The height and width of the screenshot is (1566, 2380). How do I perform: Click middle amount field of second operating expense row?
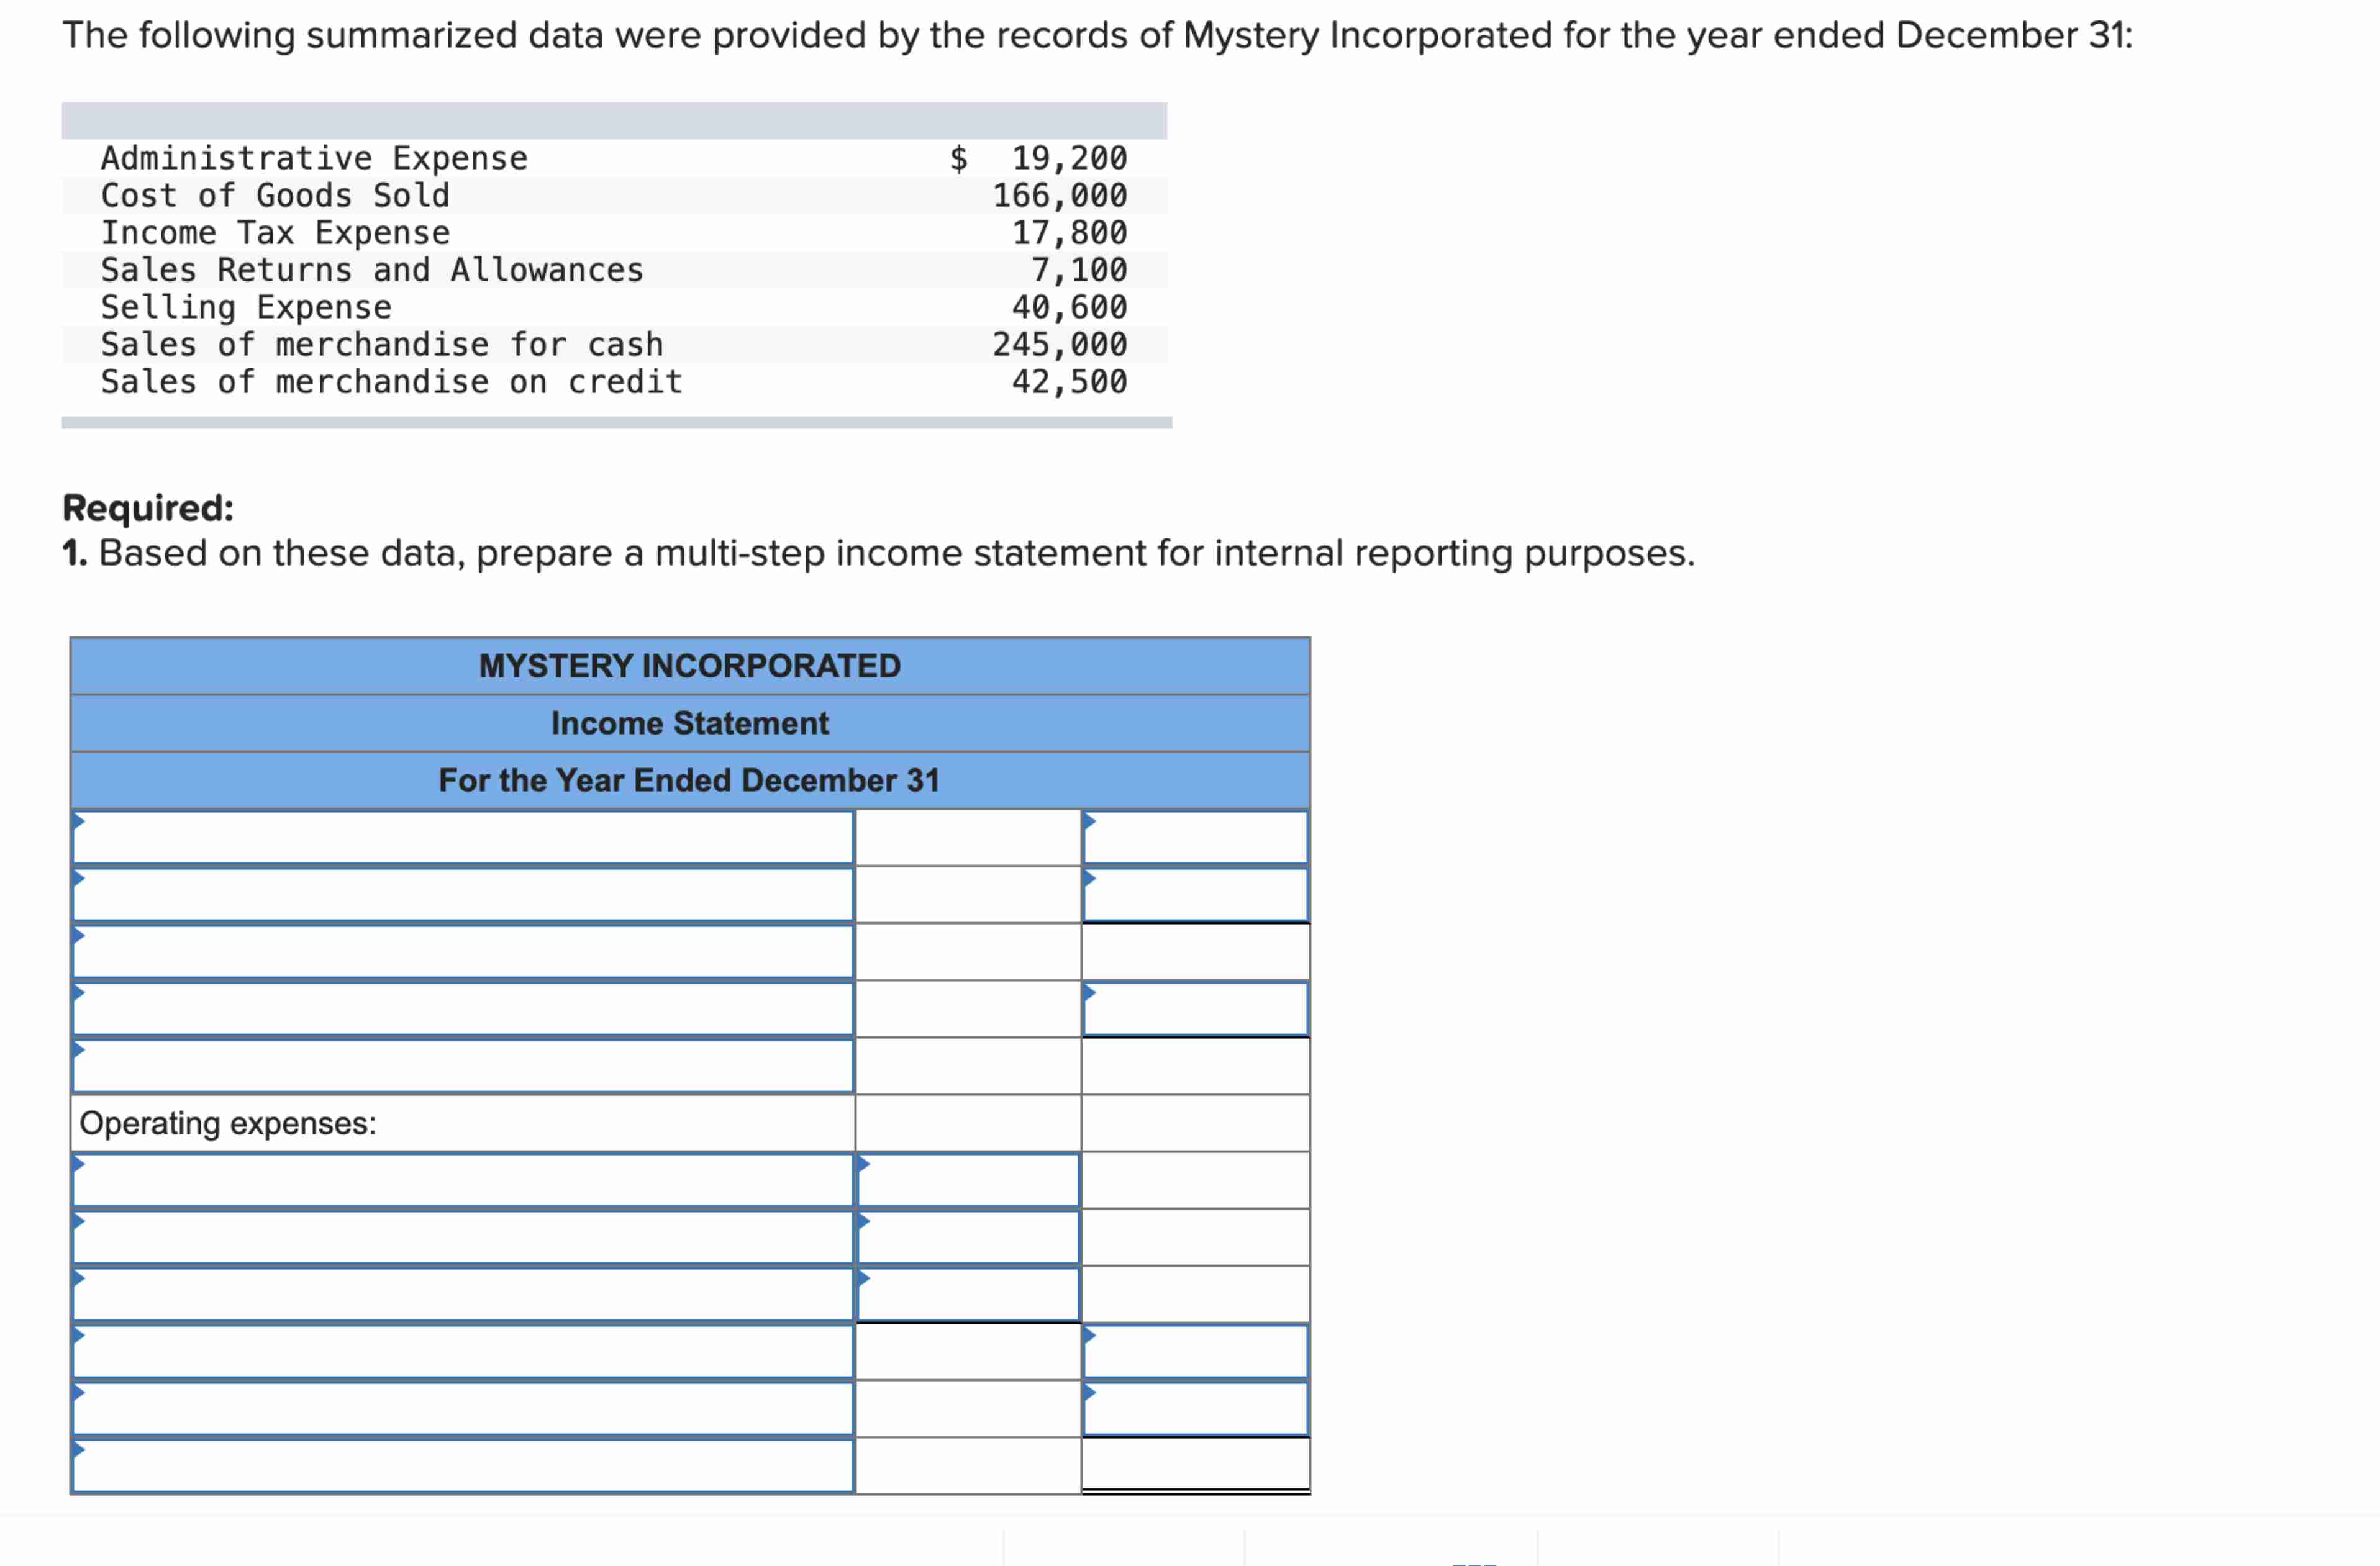pos(968,1238)
